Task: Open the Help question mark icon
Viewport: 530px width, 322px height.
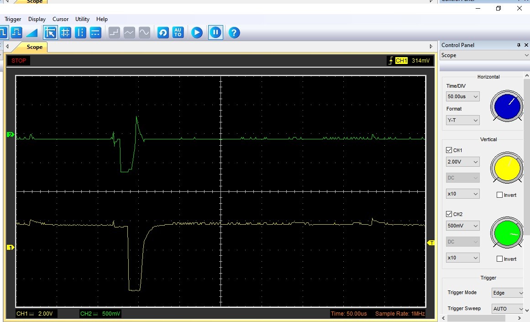Action: (x=234, y=32)
